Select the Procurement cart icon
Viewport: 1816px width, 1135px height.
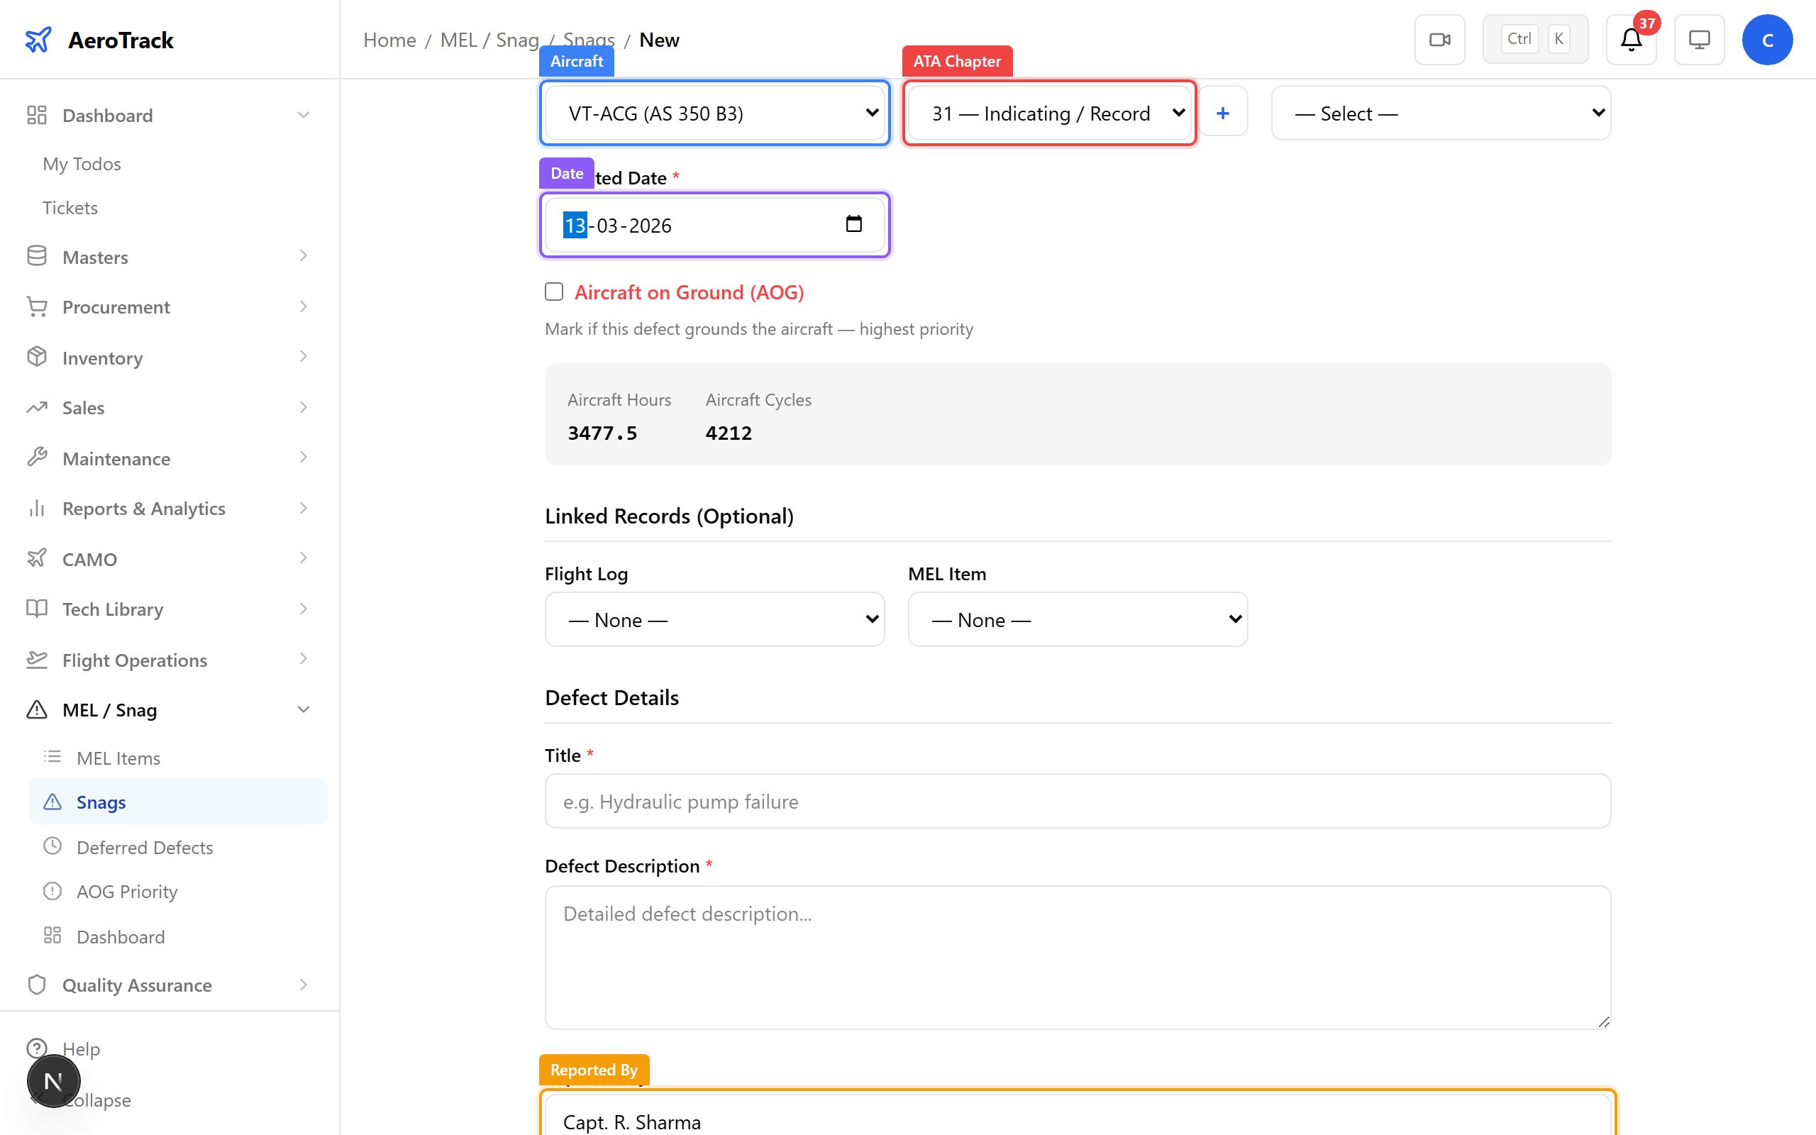[x=37, y=306]
